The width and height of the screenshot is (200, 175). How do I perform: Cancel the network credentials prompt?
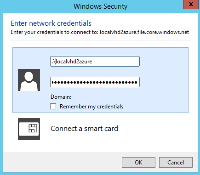[x=176, y=162]
